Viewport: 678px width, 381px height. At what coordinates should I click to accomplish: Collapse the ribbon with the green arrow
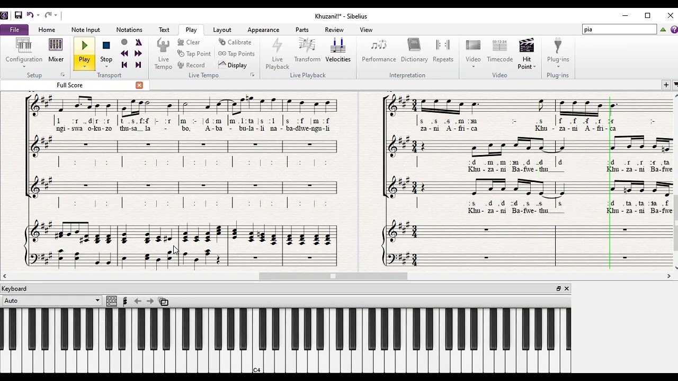point(663,30)
